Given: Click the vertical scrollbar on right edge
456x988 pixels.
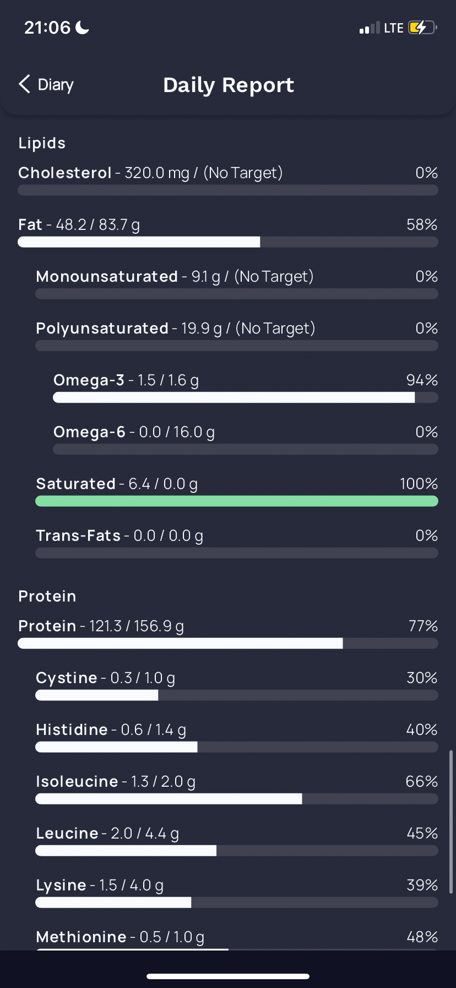Looking at the screenshot, I should 451,821.
